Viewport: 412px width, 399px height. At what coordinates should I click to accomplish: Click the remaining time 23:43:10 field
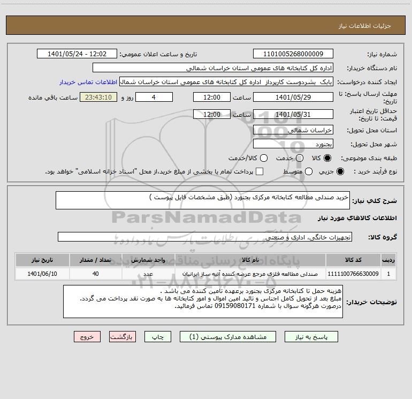tap(98, 97)
